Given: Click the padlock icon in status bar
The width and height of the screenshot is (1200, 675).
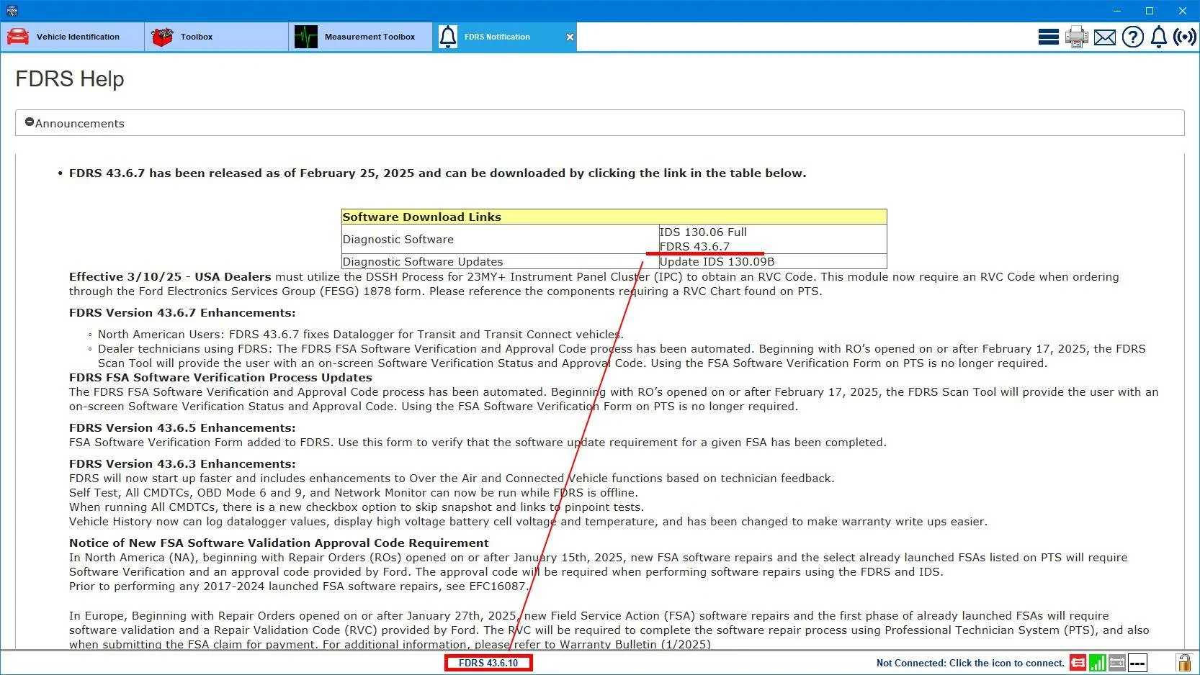Looking at the screenshot, I should [x=1183, y=663].
